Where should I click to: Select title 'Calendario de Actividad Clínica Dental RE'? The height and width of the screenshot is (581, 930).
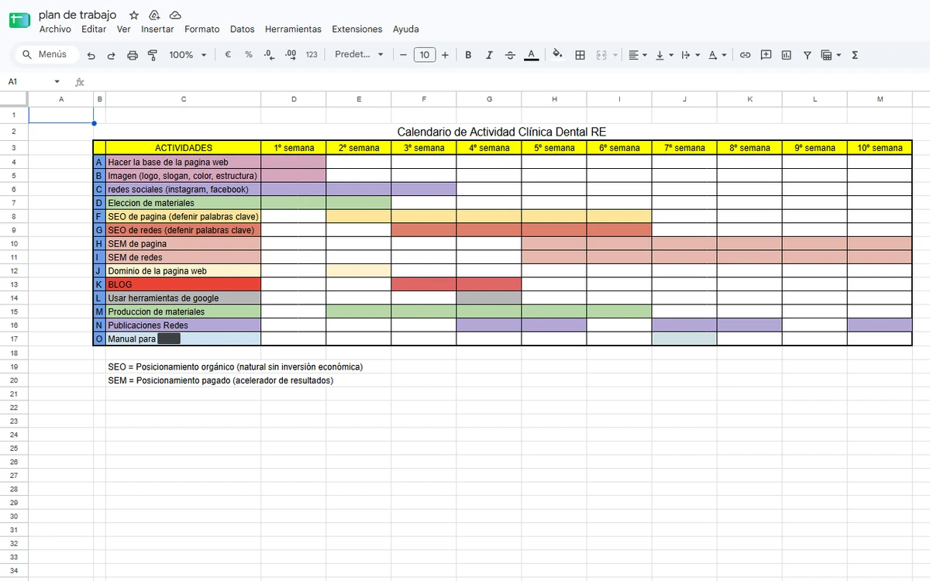point(501,132)
